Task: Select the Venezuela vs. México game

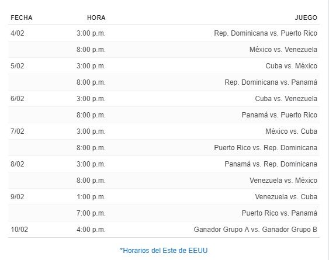Action: 283,181
